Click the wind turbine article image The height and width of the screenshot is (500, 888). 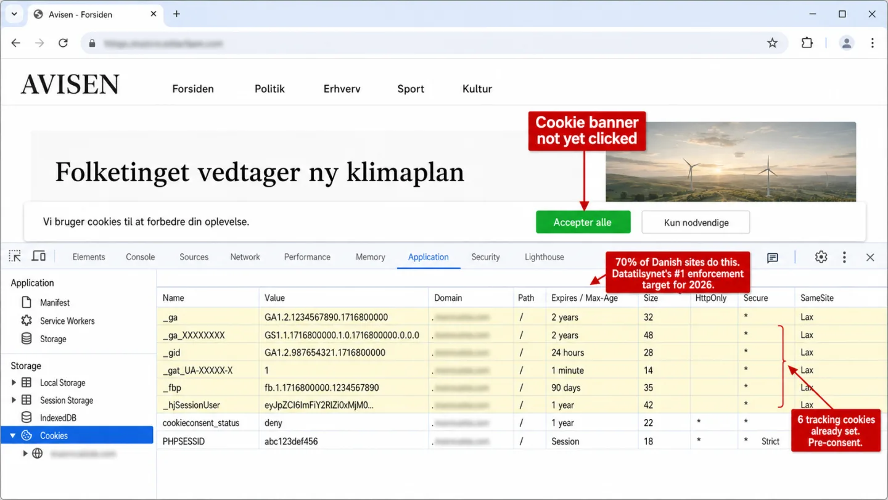coord(731,162)
